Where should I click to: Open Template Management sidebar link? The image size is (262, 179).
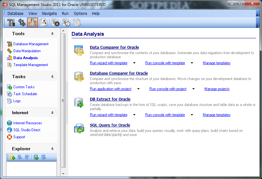coord(31,65)
